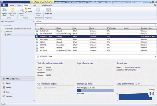Select VMs and Services workspace
Viewport: 157px width, 106px height.
(18, 79)
